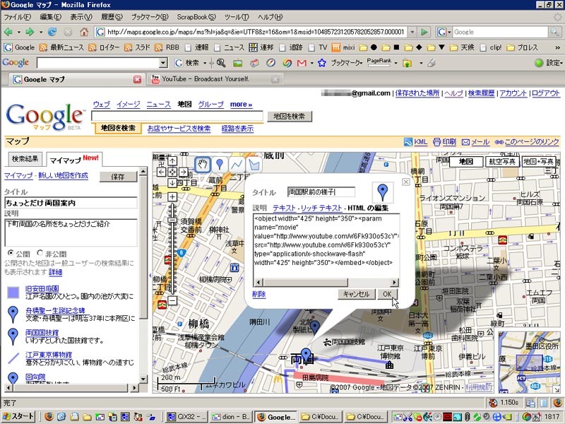Viewport: 565px width, 424px height.
Task: Select the draw shape polygon tool
Action: click(x=254, y=165)
